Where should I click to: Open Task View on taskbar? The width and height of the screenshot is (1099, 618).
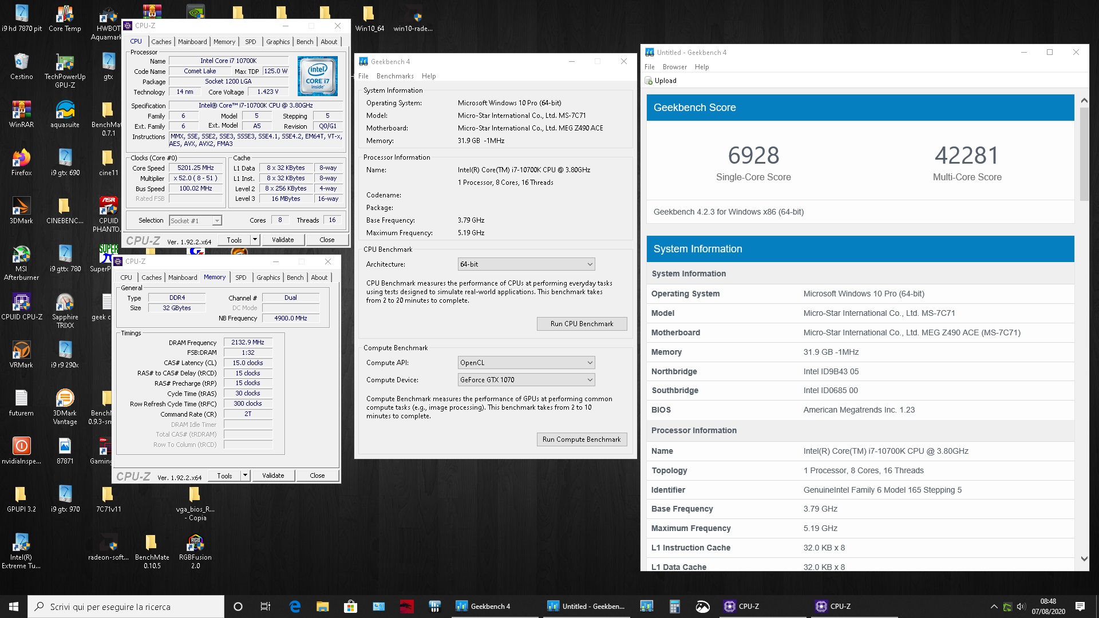[266, 607]
